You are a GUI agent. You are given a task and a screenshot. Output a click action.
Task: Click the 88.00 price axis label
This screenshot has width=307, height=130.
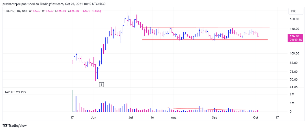pyautogui.click(x=294, y=63)
